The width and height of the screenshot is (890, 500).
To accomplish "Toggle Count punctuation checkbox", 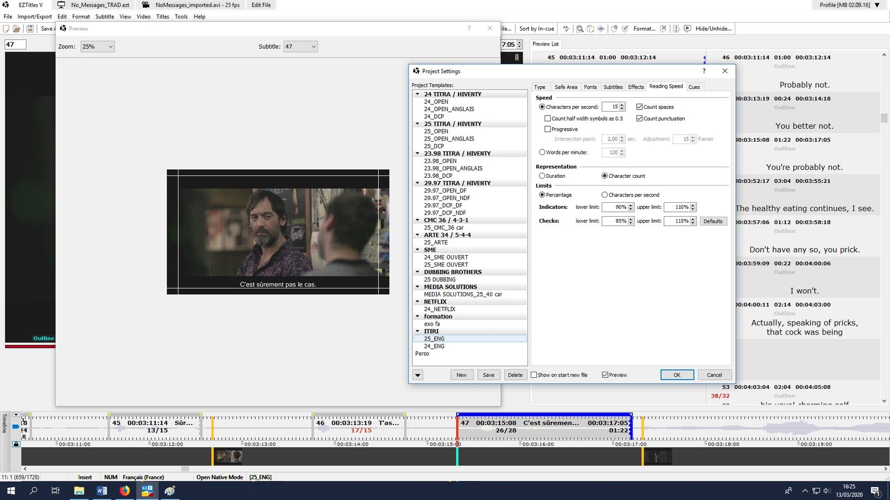I will [640, 118].
